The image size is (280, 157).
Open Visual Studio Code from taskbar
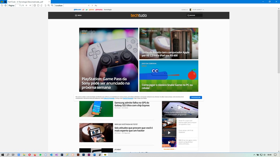(x=51, y=155)
